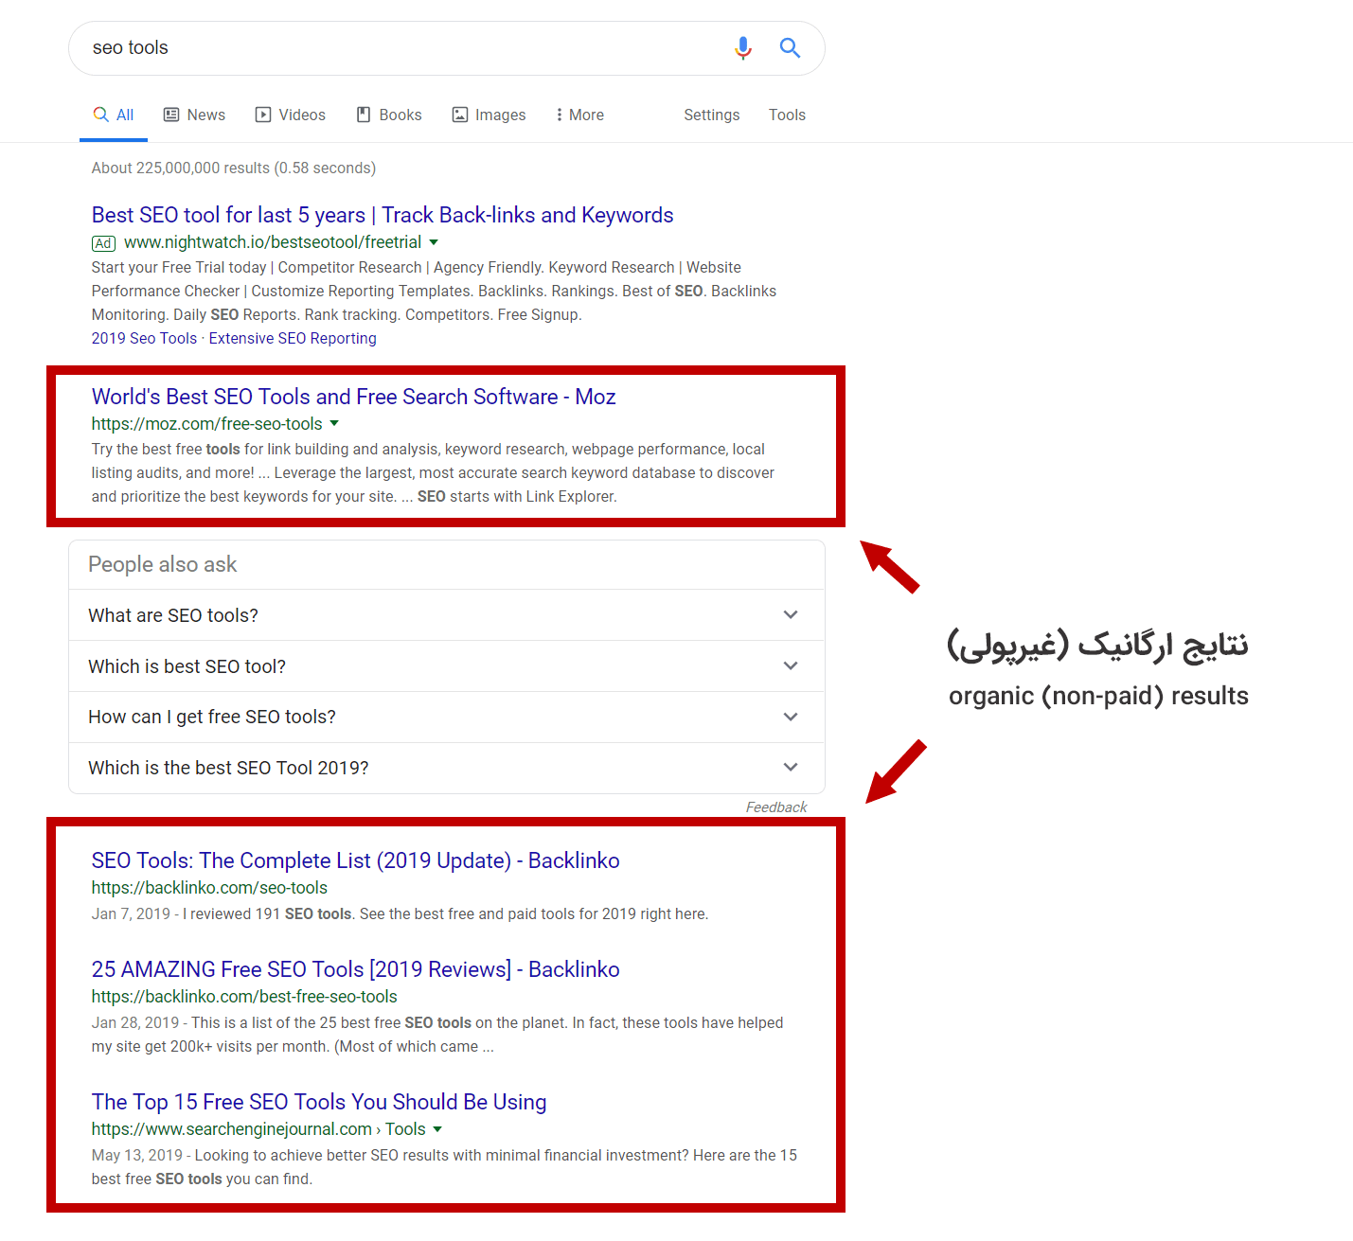The image size is (1353, 1241).
Task: Open search Tools options
Action: point(787,115)
